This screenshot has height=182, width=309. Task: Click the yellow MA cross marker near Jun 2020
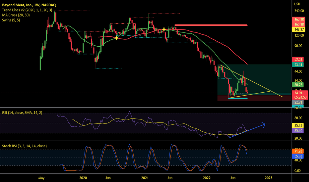click(x=116, y=38)
